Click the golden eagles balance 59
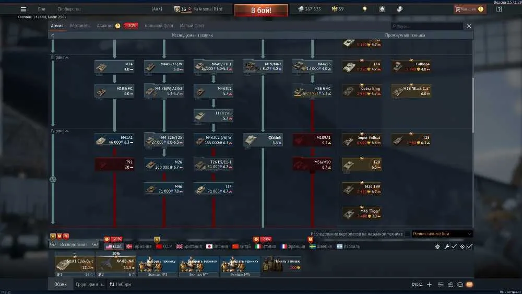 [x=338, y=9]
